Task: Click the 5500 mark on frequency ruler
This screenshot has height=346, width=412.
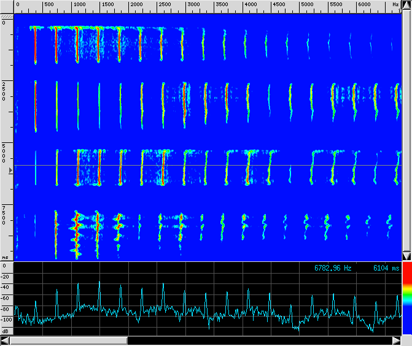Action: 335,5
